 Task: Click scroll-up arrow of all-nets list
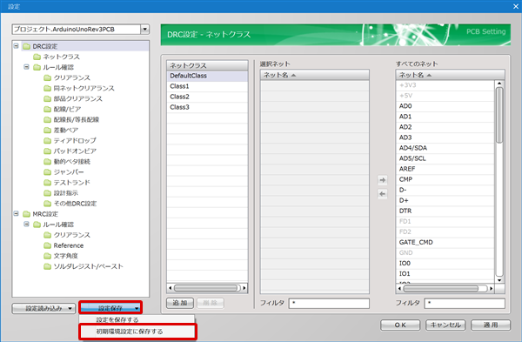pos(499,84)
